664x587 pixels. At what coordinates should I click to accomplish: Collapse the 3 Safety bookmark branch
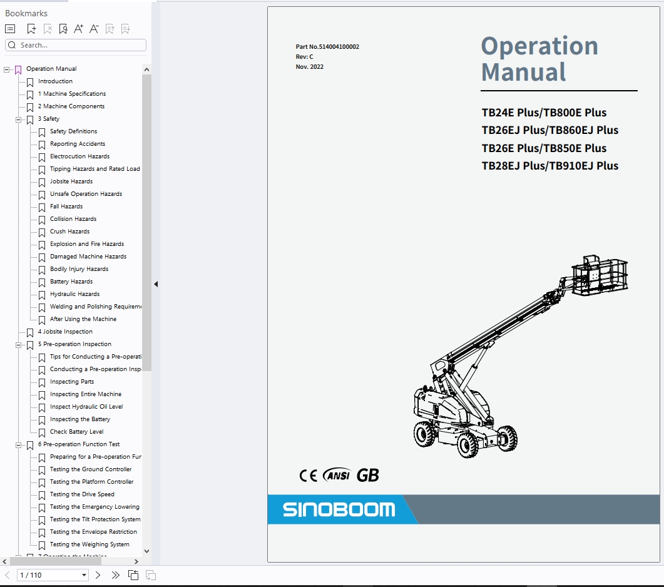point(18,120)
